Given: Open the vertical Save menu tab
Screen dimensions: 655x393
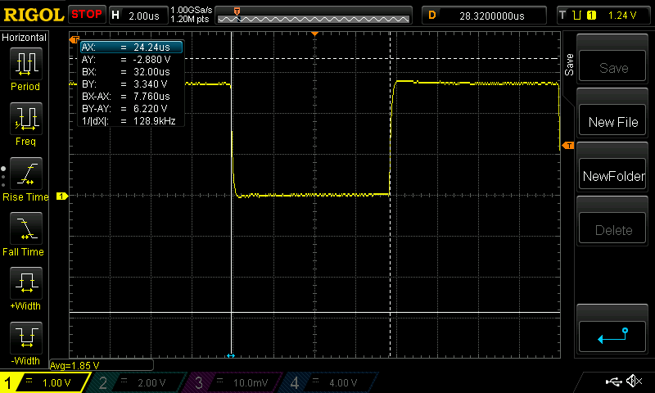Looking at the screenshot, I should pyautogui.click(x=568, y=65).
